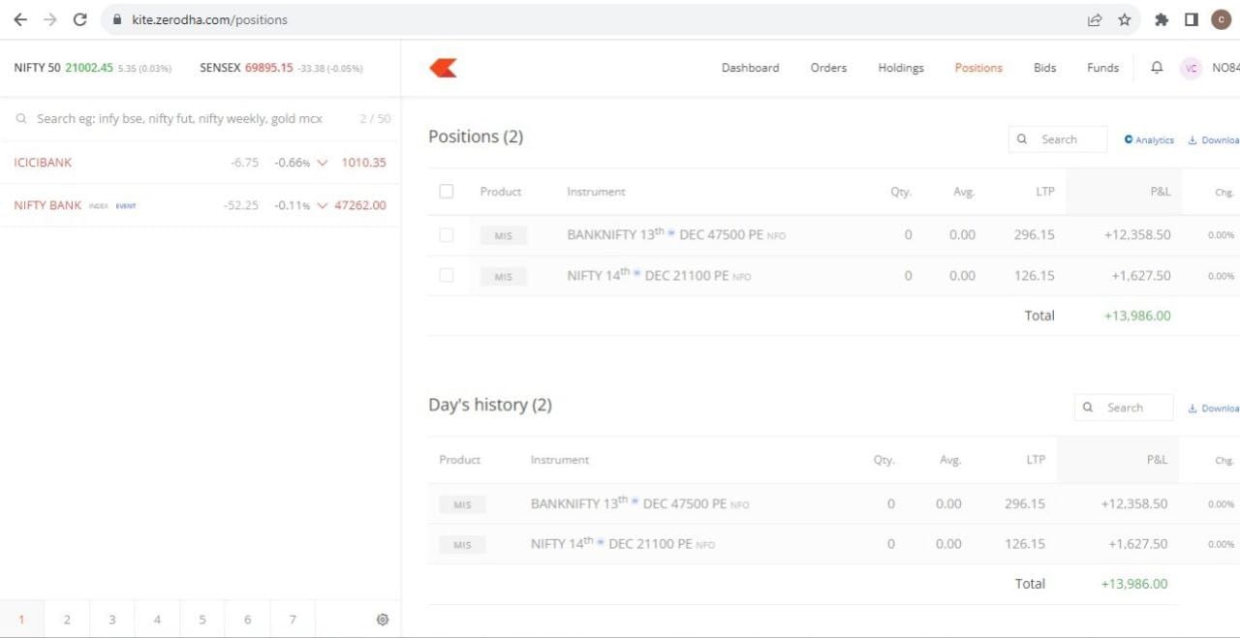
Task: Click ICICIBANK price 1010.35
Action: tap(363, 163)
